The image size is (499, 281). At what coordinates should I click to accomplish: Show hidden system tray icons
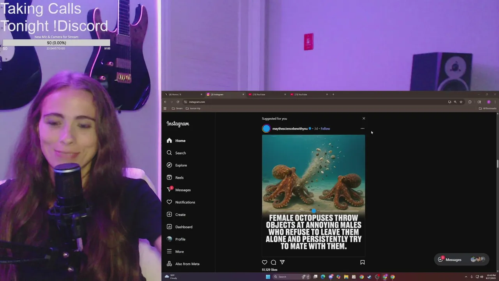click(x=466, y=277)
